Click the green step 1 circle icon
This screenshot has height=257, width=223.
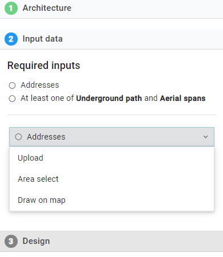tap(11, 9)
